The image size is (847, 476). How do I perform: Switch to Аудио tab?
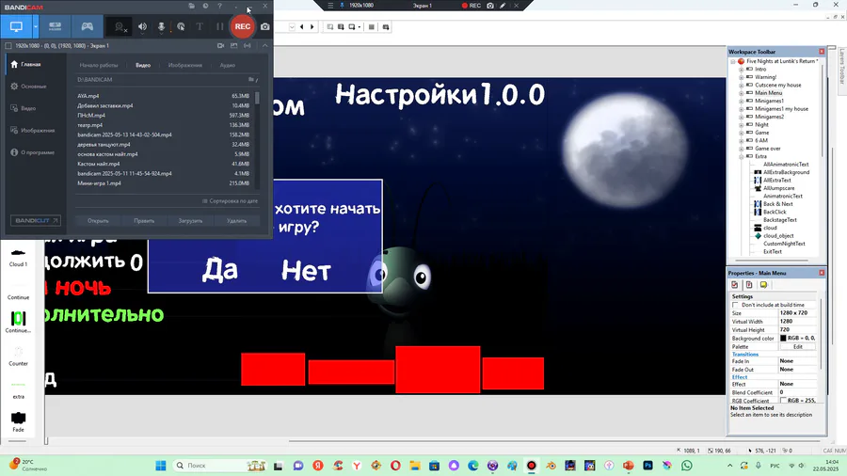[x=228, y=65]
